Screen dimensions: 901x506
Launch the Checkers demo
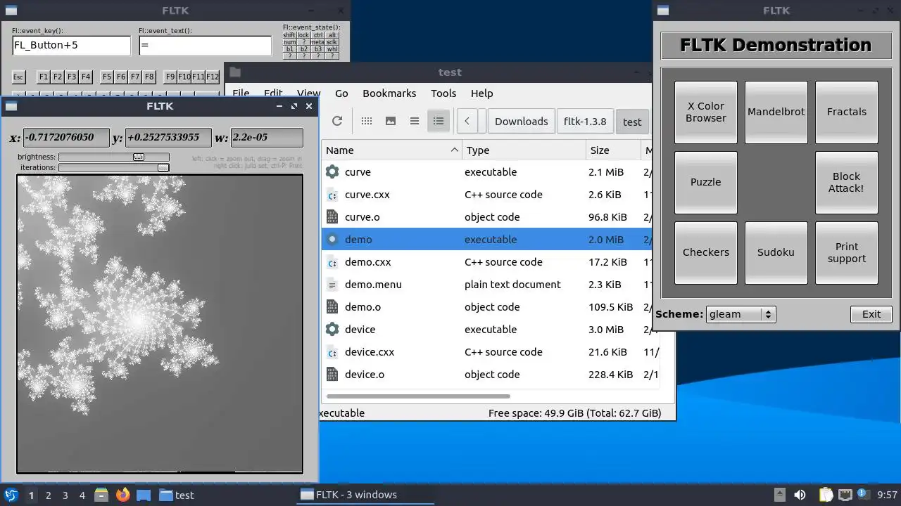coord(706,252)
